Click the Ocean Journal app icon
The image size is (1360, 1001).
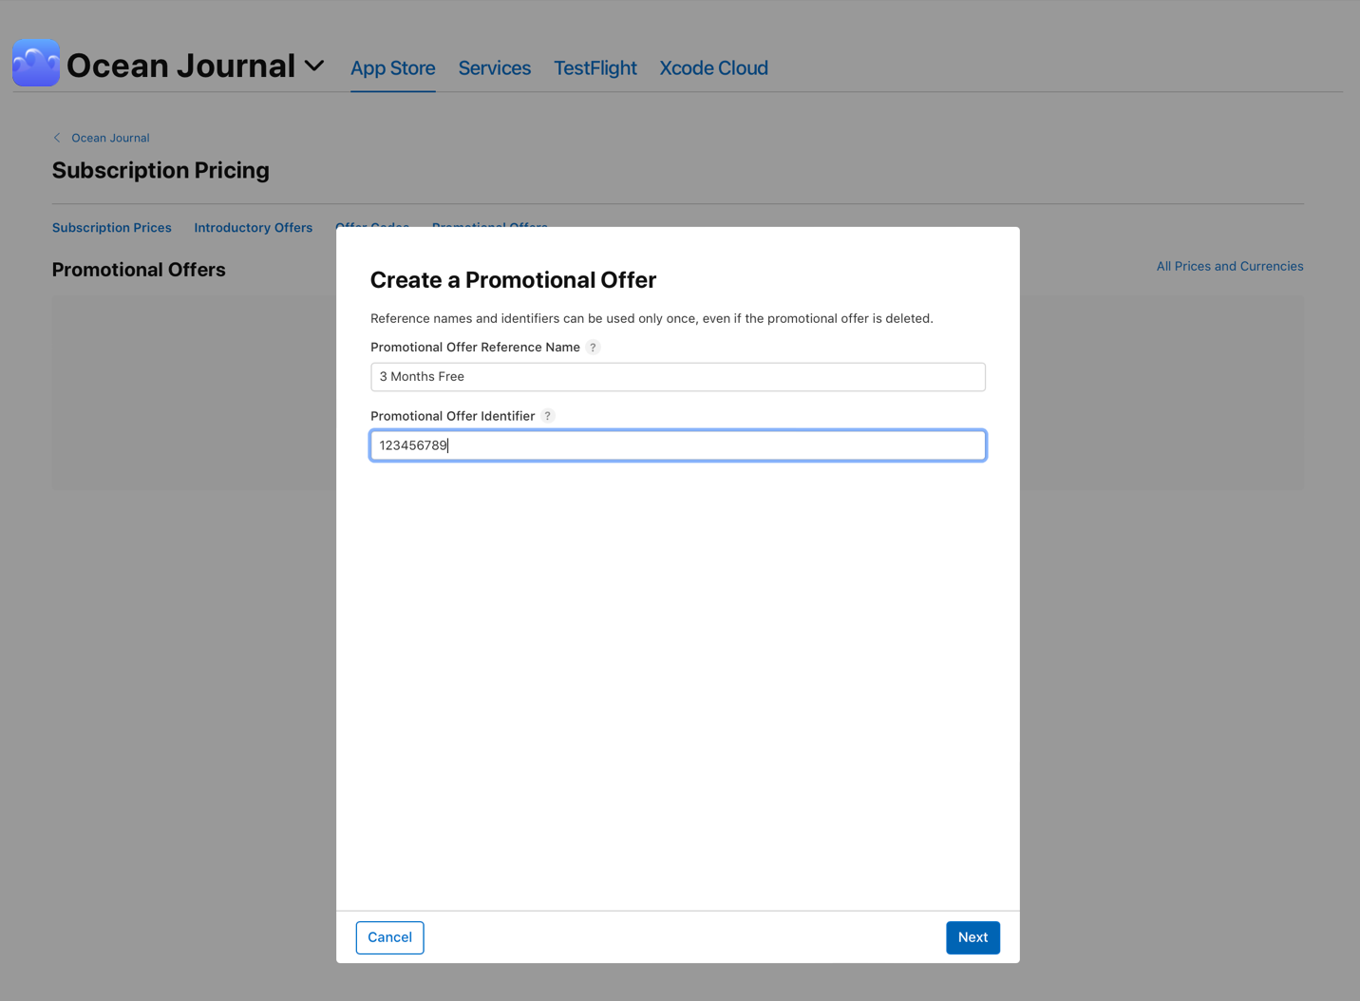point(35,63)
